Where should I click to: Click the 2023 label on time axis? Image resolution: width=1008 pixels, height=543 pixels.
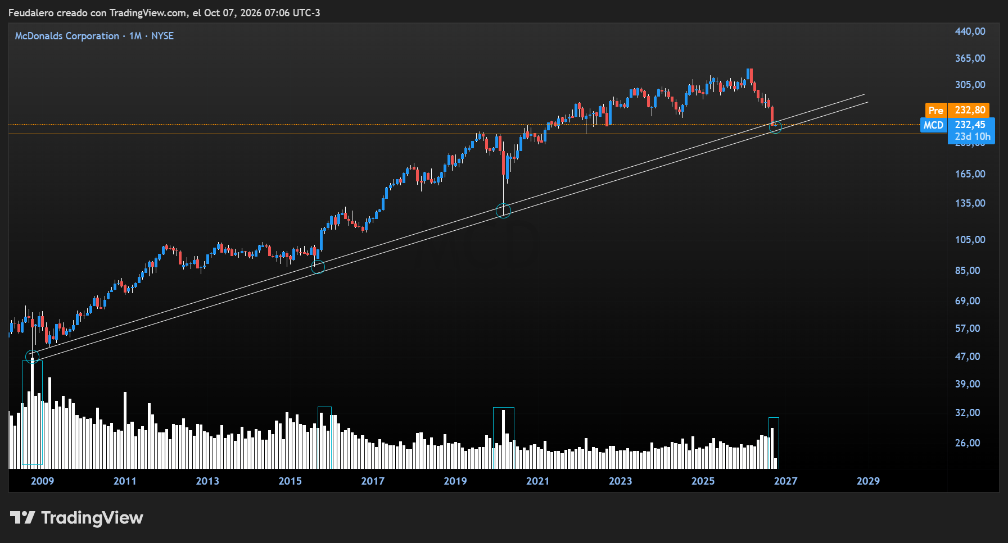[621, 481]
